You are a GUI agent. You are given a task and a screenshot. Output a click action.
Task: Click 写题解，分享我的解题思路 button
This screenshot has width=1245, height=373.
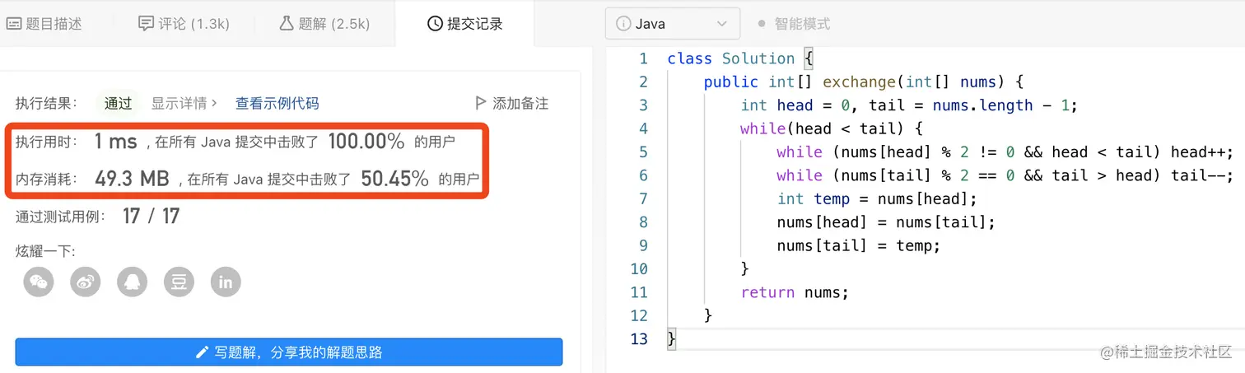pyautogui.click(x=289, y=352)
